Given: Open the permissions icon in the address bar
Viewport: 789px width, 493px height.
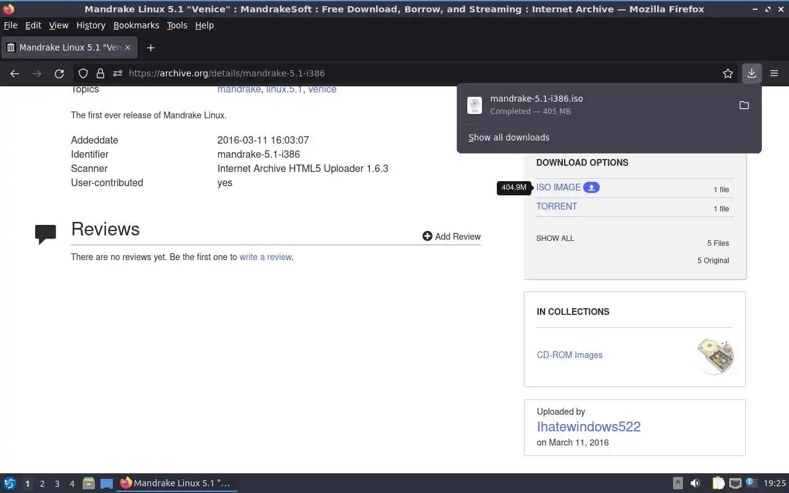Looking at the screenshot, I should [117, 73].
